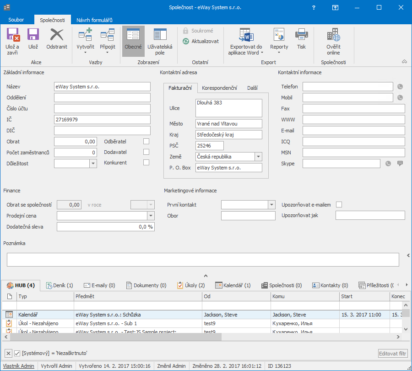Open the Dokumenty (0) tab
The image size is (412, 371).
click(x=146, y=285)
